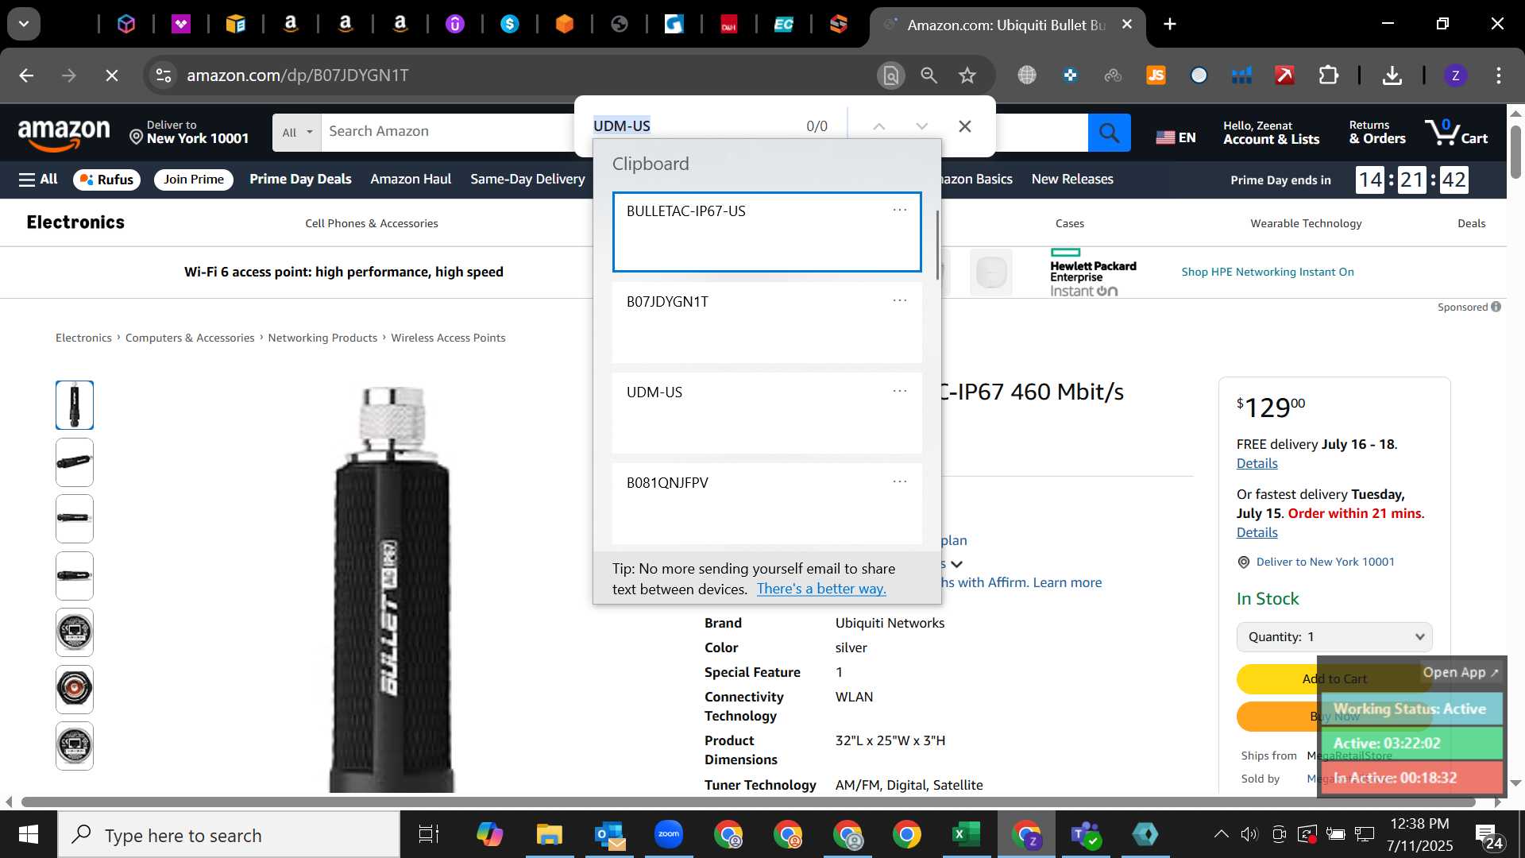Open browser extensions puzzle icon
Viewport: 1525px width, 858px height.
[x=1328, y=75]
